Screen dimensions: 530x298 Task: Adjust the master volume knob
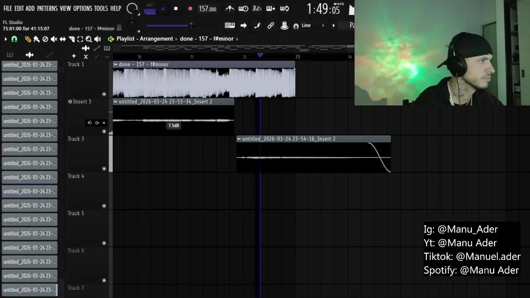[x=132, y=8]
